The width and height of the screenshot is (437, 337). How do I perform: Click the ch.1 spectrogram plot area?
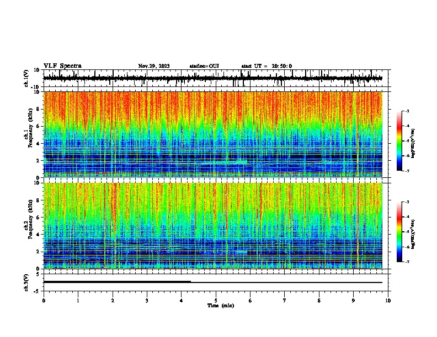click(213, 134)
